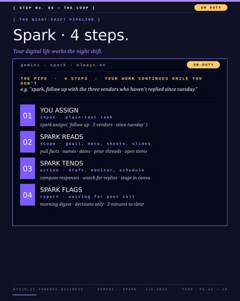This screenshot has width=240, height=301.
Task: Click the 04 step number tile
Action: [x=28, y=194]
